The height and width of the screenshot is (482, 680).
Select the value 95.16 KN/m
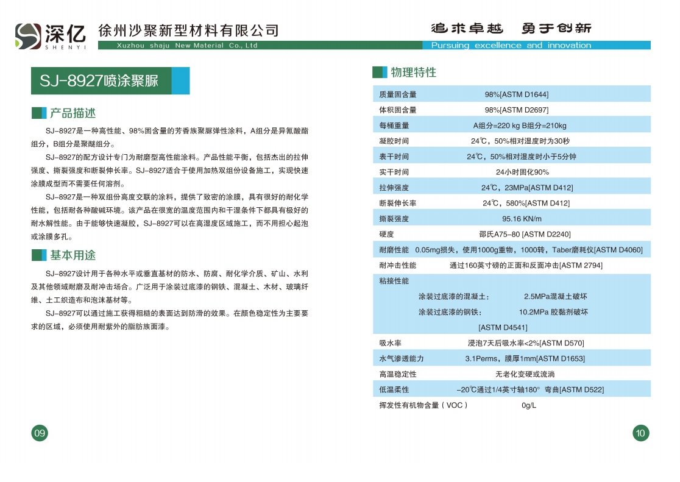[x=522, y=219]
